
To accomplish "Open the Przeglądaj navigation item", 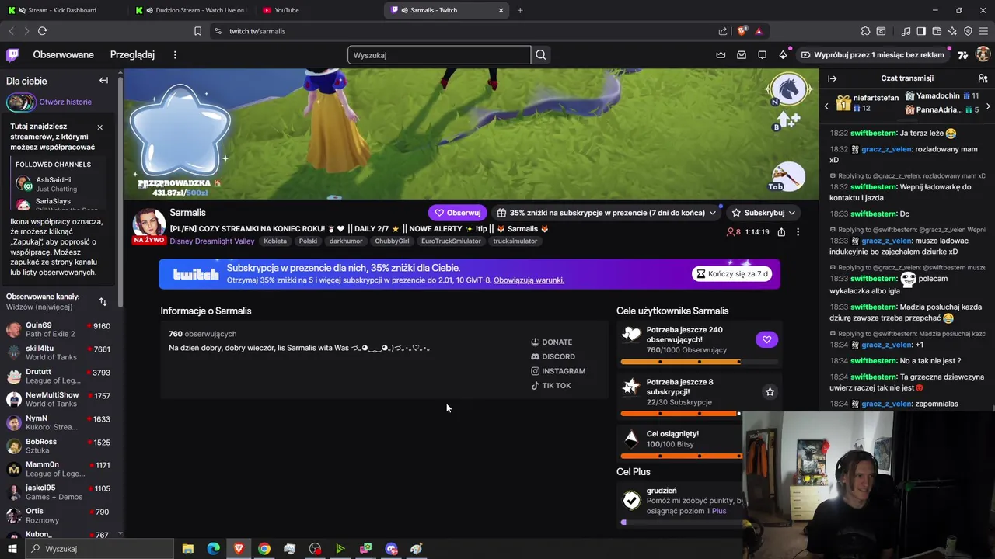I will pyautogui.click(x=132, y=55).
